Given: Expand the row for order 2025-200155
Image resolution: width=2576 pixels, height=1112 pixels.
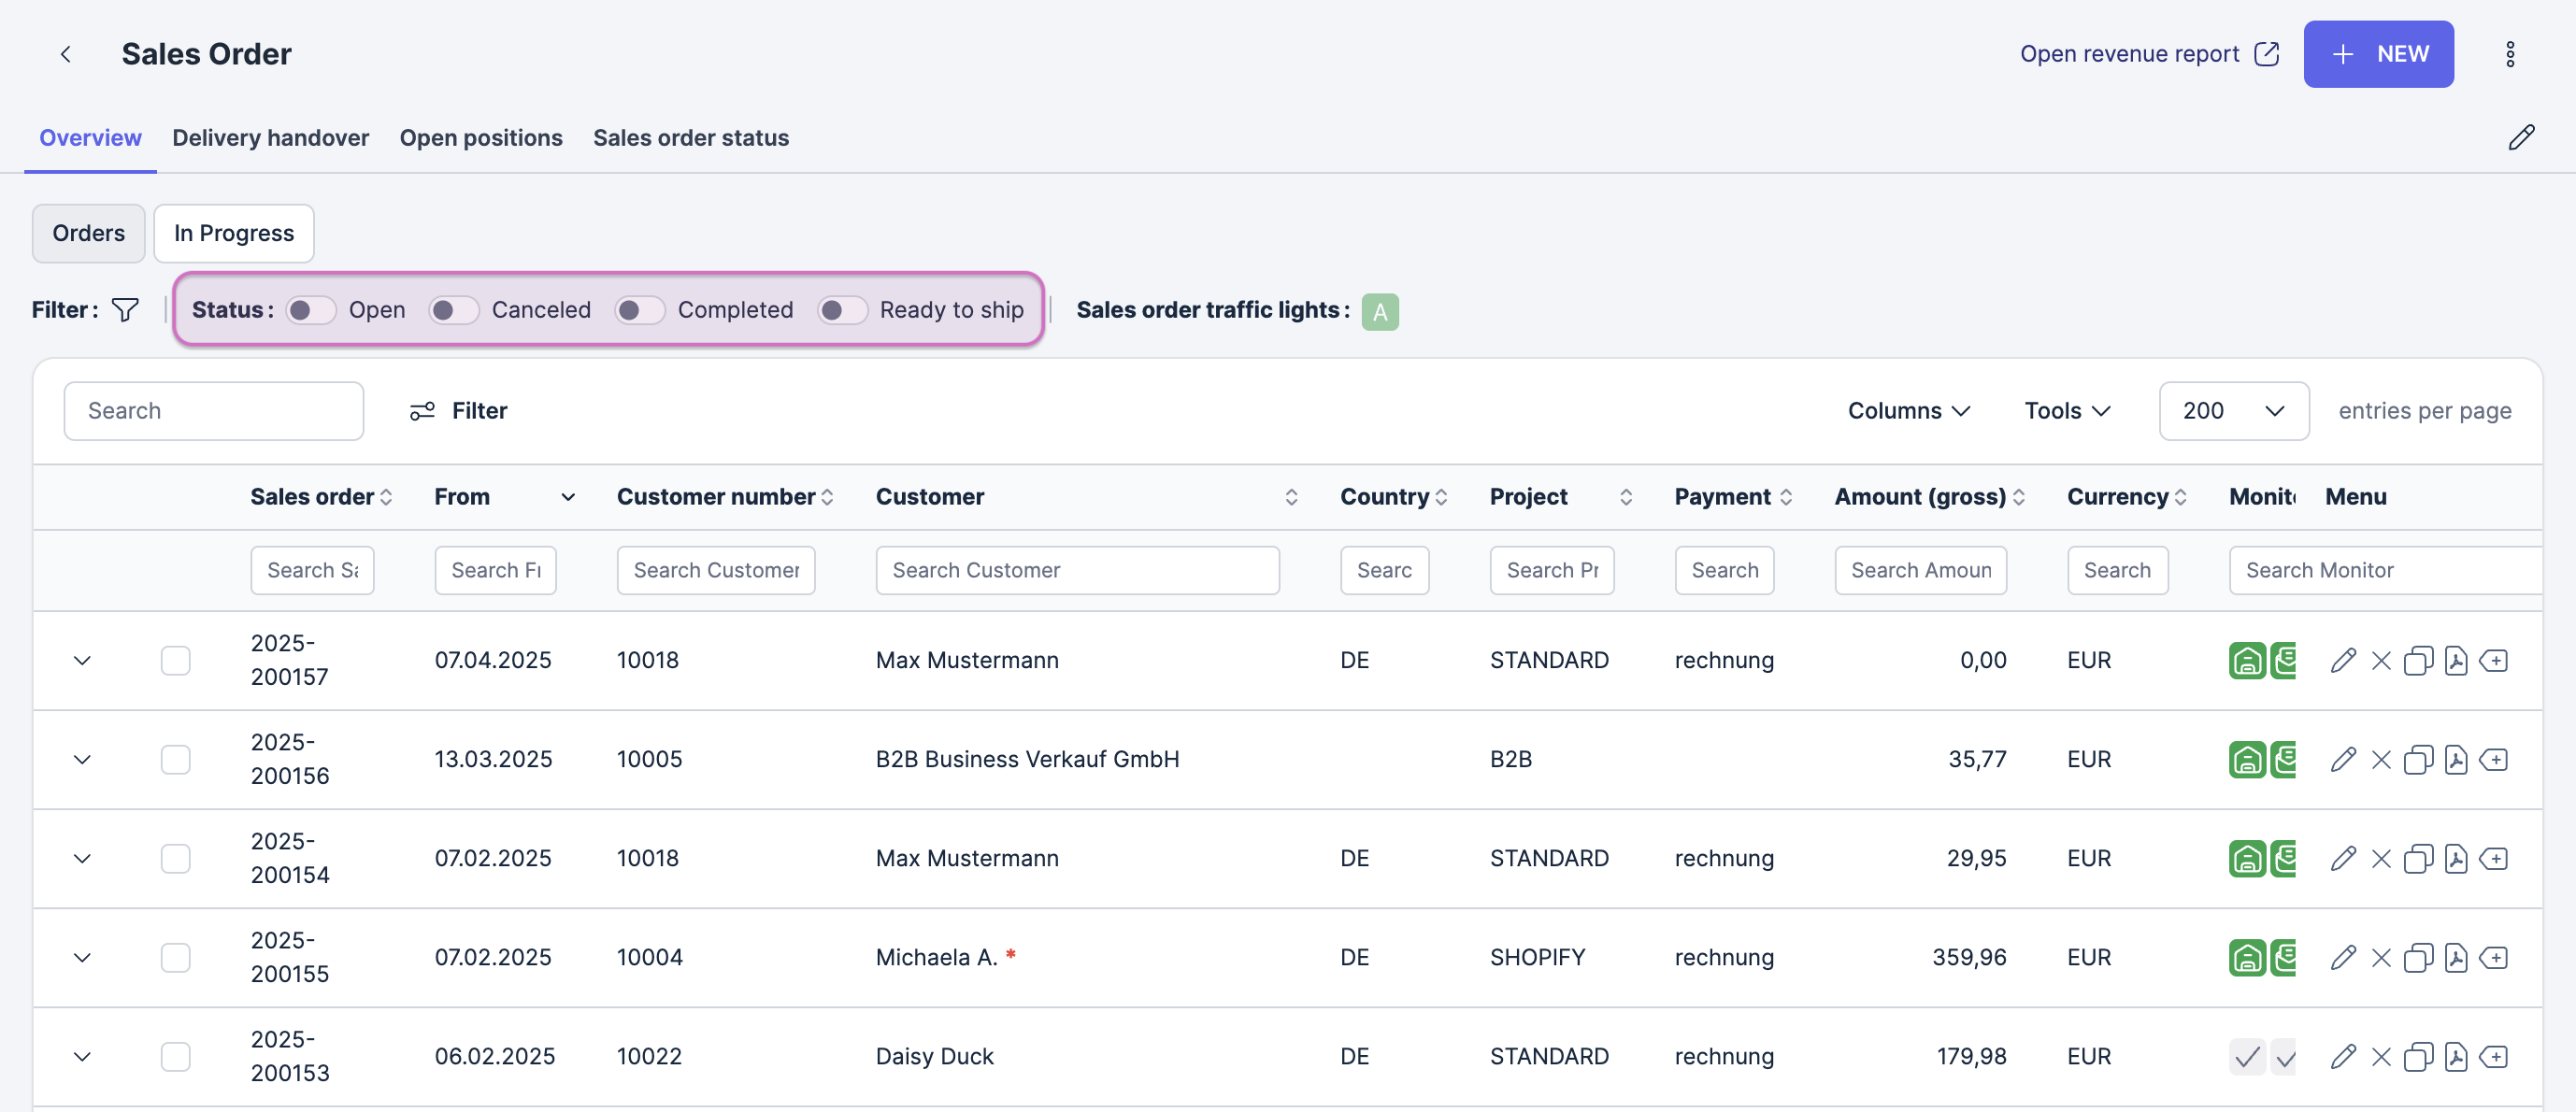Looking at the screenshot, I should [x=82, y=958].
